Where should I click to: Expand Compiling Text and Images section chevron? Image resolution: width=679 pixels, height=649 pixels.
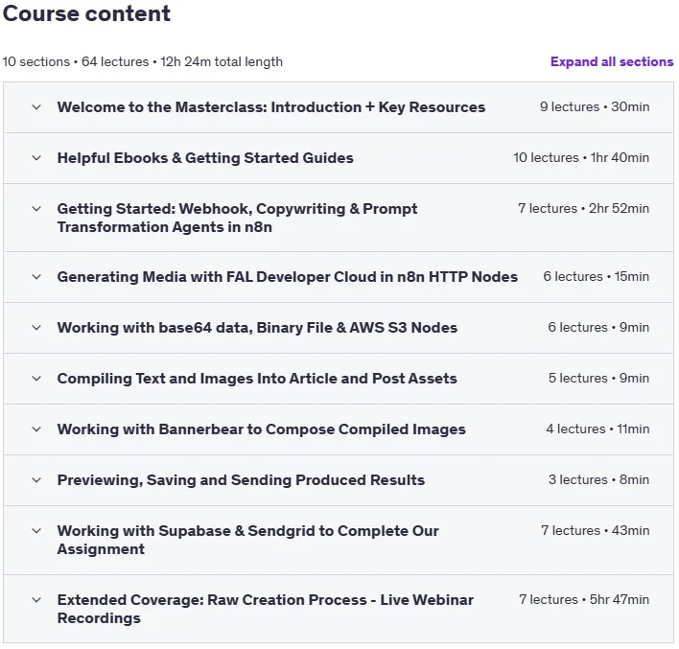pos(36,379)
